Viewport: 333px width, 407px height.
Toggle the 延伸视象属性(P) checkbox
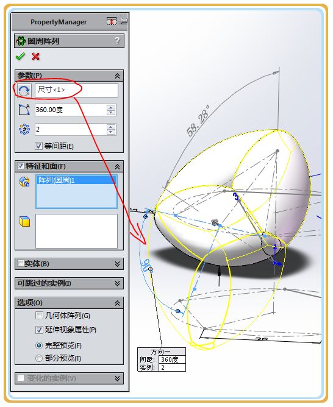(39, 330)
